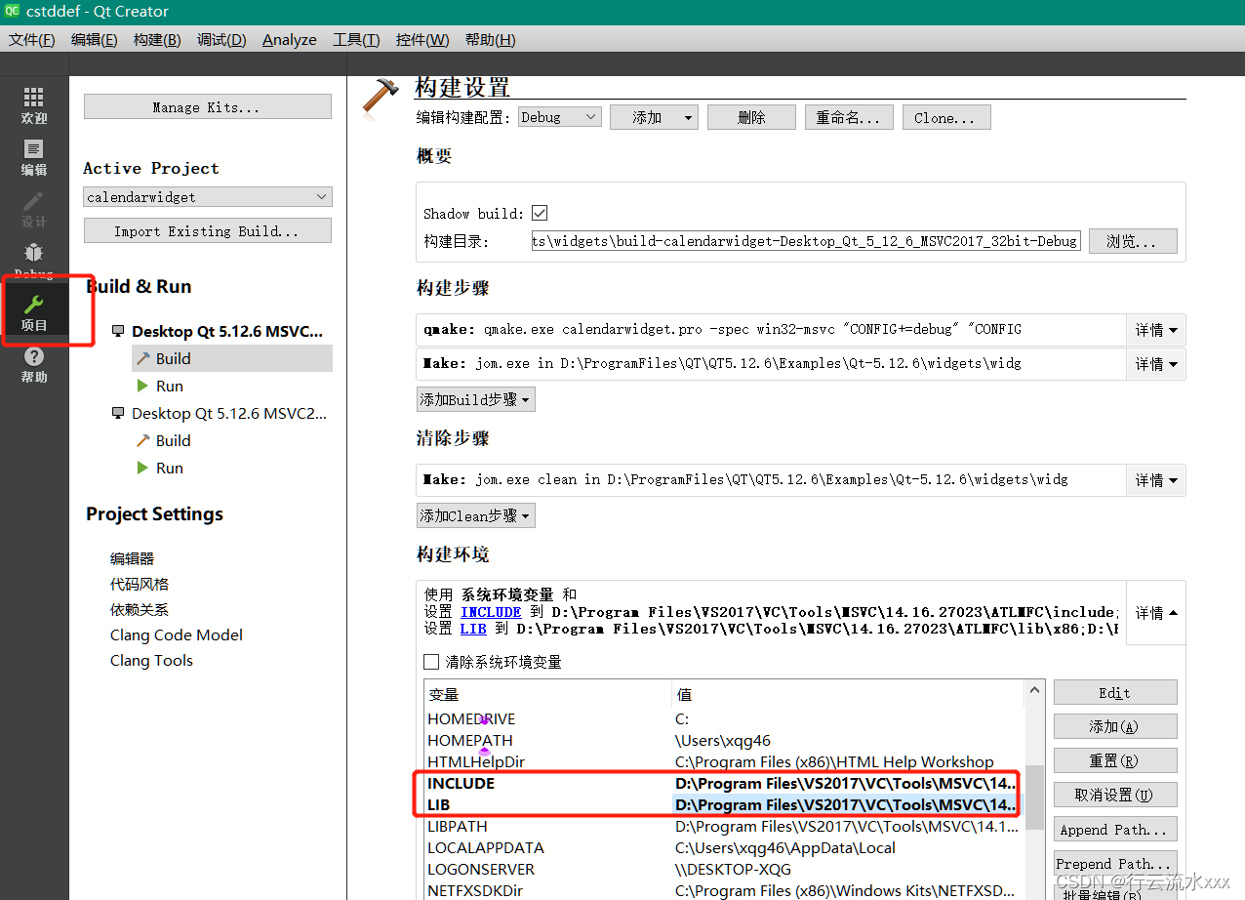Click the Append Path... button
Screen dimensions: 1245x900
(x=1115, y=830)
